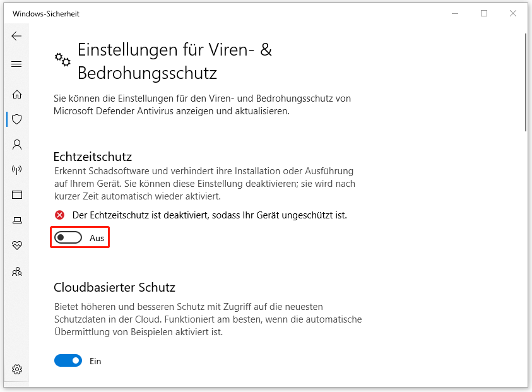Navigate back using the arrow button
532x392 pixels.
[17, 36]
